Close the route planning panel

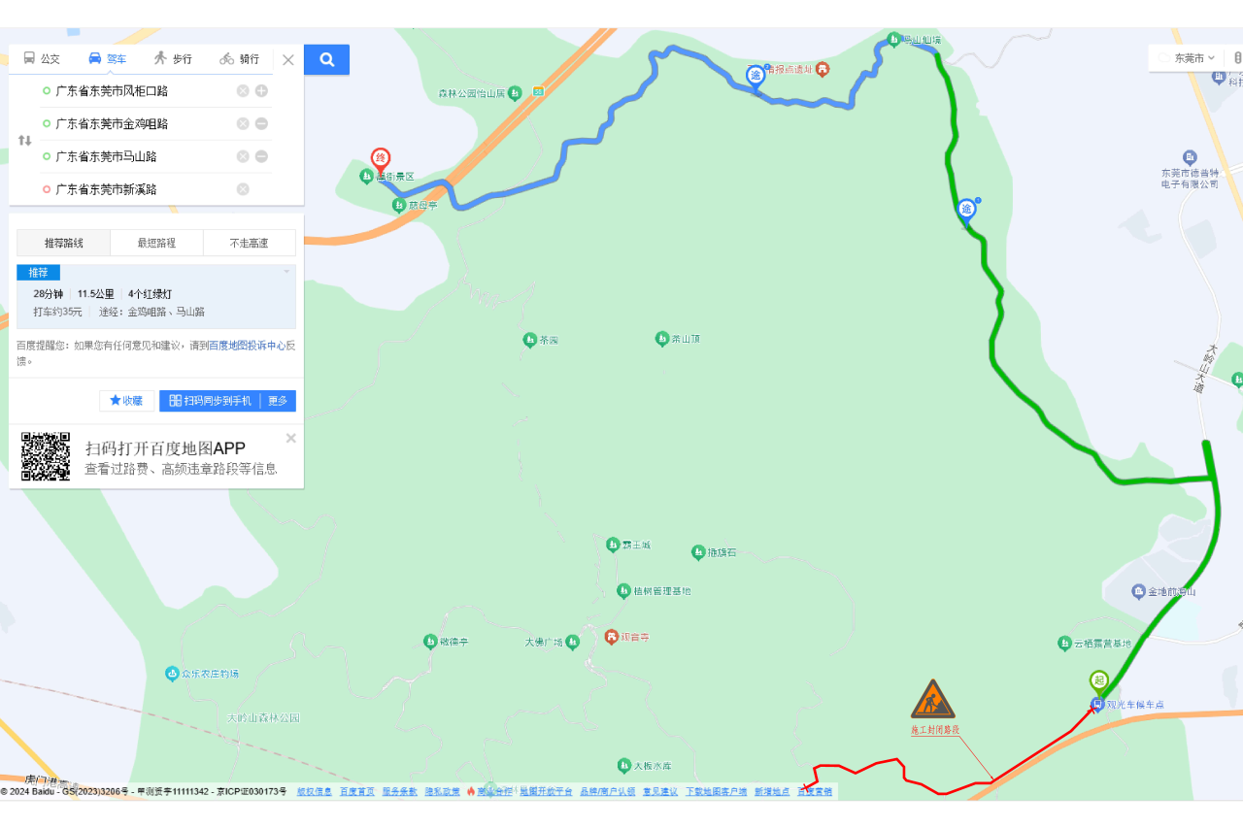(x=288, y=60)
